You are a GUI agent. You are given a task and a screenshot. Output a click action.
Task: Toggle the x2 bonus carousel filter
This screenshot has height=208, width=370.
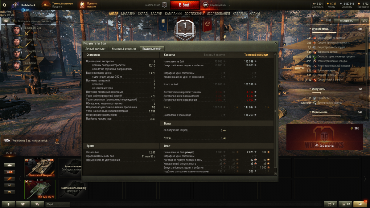[9, 172]
